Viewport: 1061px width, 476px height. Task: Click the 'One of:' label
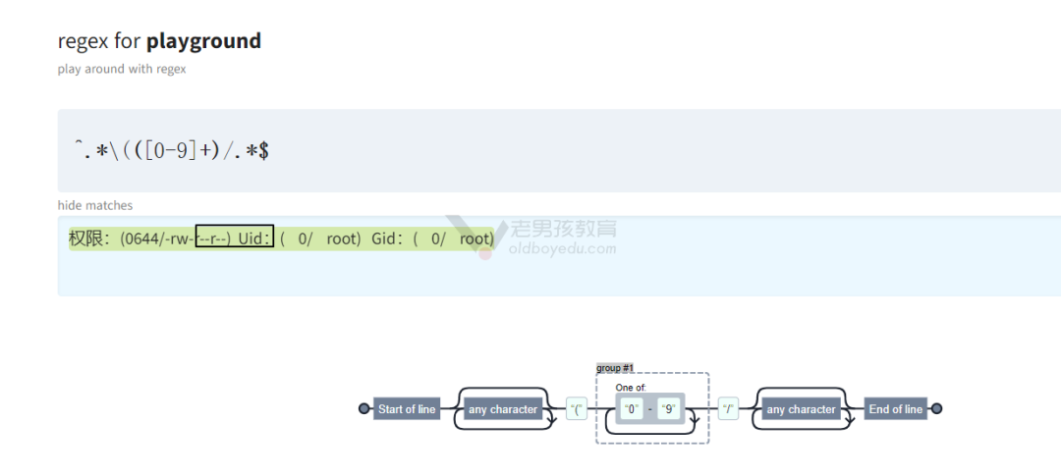(631, 388)
